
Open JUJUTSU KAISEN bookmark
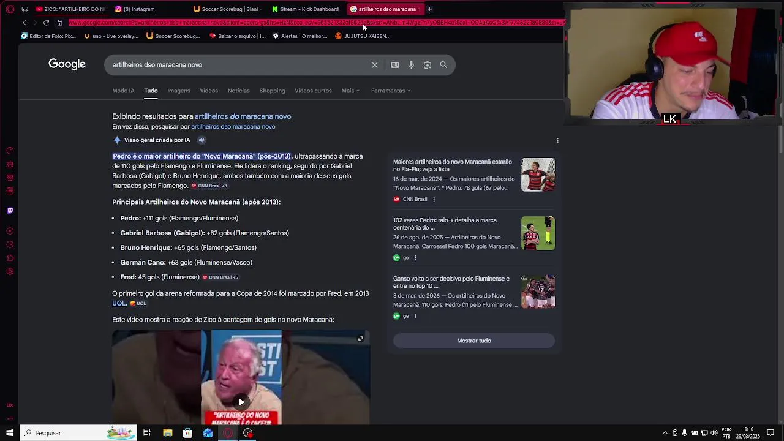pos(363,36)
